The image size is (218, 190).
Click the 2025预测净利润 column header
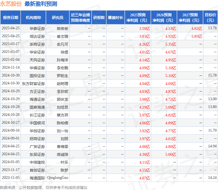point(138,17)
